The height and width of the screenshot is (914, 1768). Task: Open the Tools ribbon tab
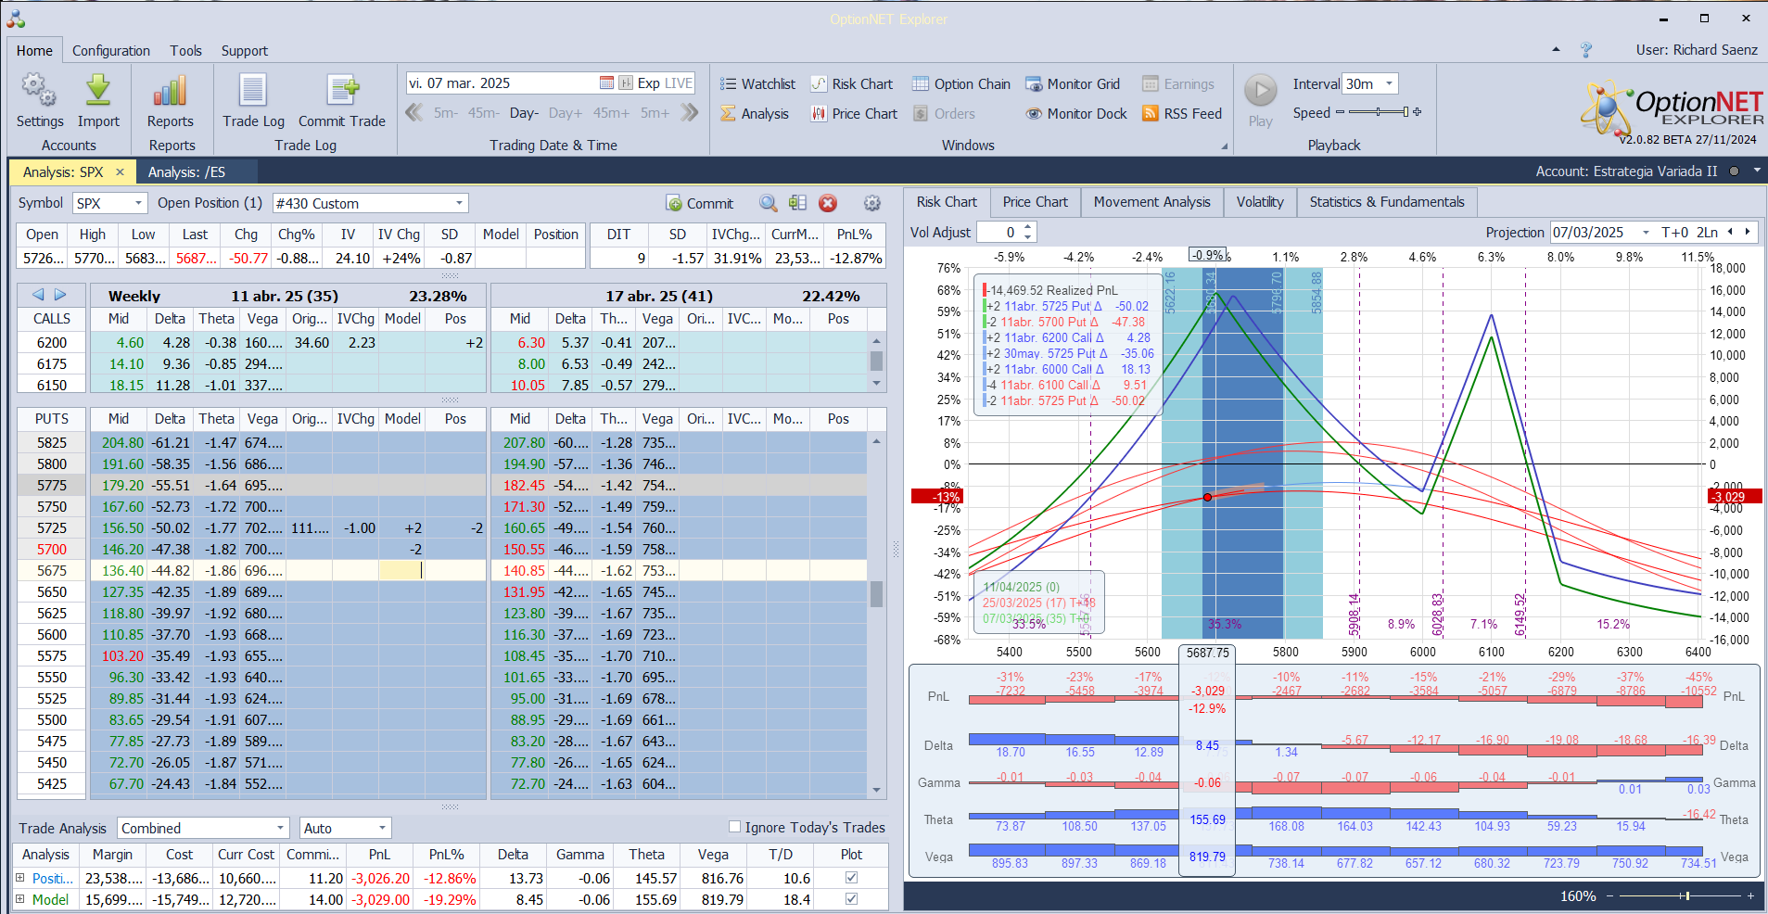pos(185,51)
